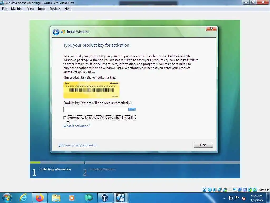Screen dimensions: 270x203
Task: Click the Right Ctrl host key label
Action: 263,190
